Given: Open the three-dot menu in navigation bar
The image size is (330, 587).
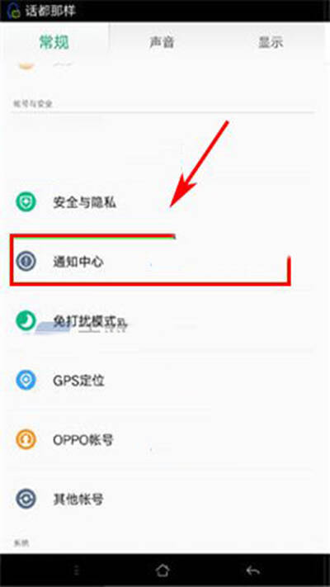Looking at the screenshot, I should (x=77, y=570).
